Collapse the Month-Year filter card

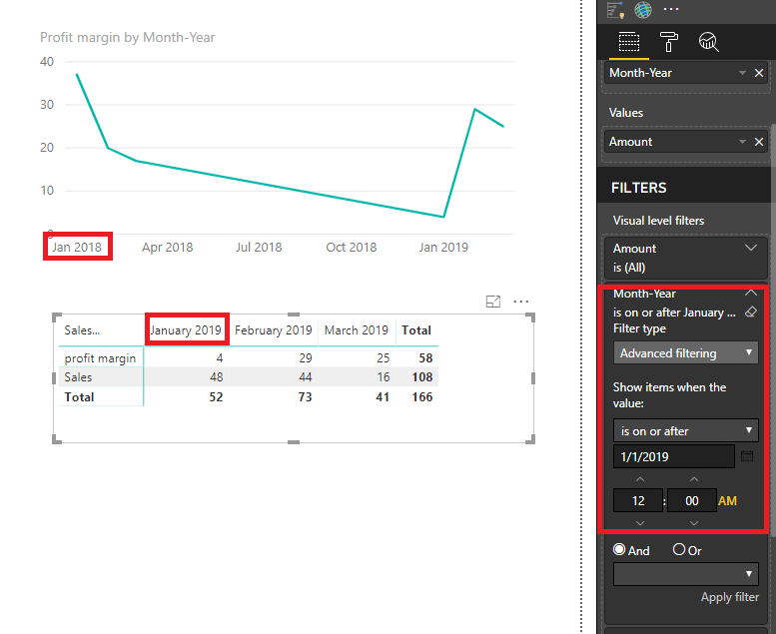tap(751, 293)
